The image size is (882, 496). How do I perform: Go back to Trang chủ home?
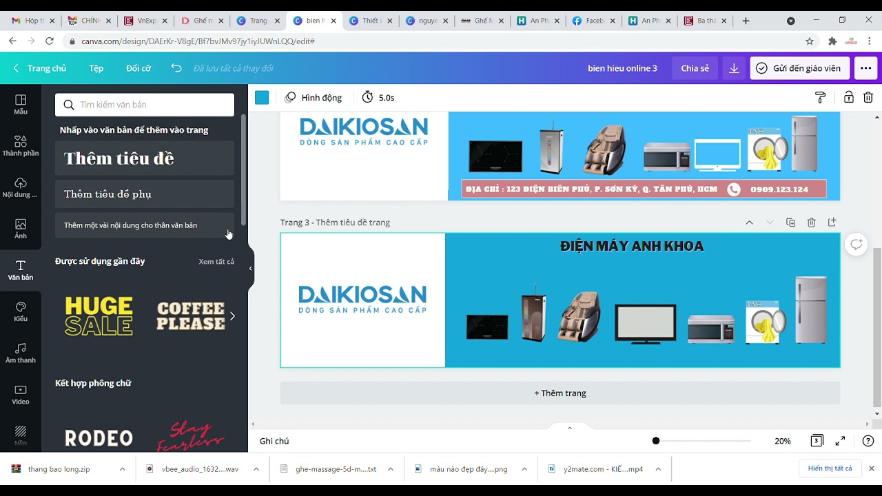tap(39, 68)
